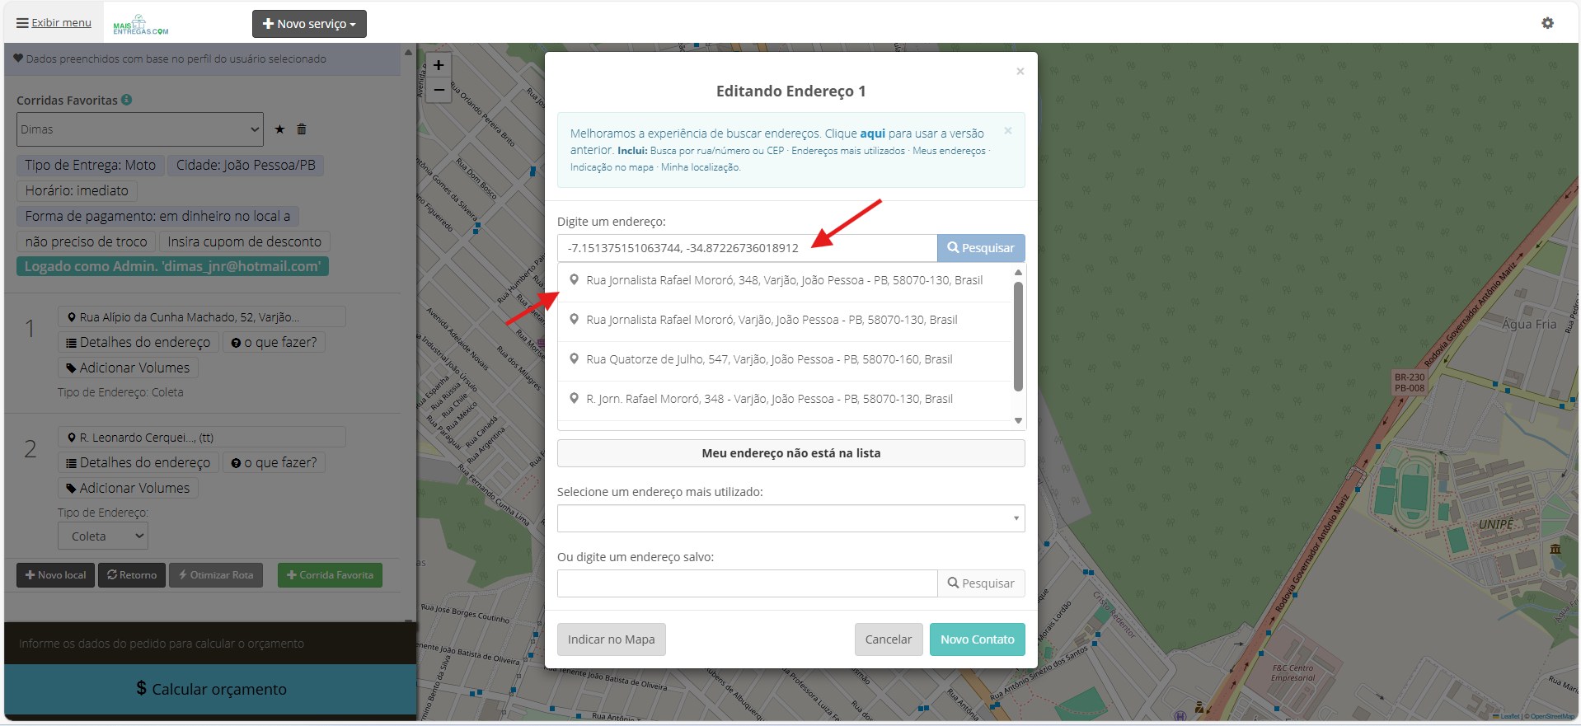Select Rua Jornalista Rafael Mororó, 348 suggestion

coord(785,280)
